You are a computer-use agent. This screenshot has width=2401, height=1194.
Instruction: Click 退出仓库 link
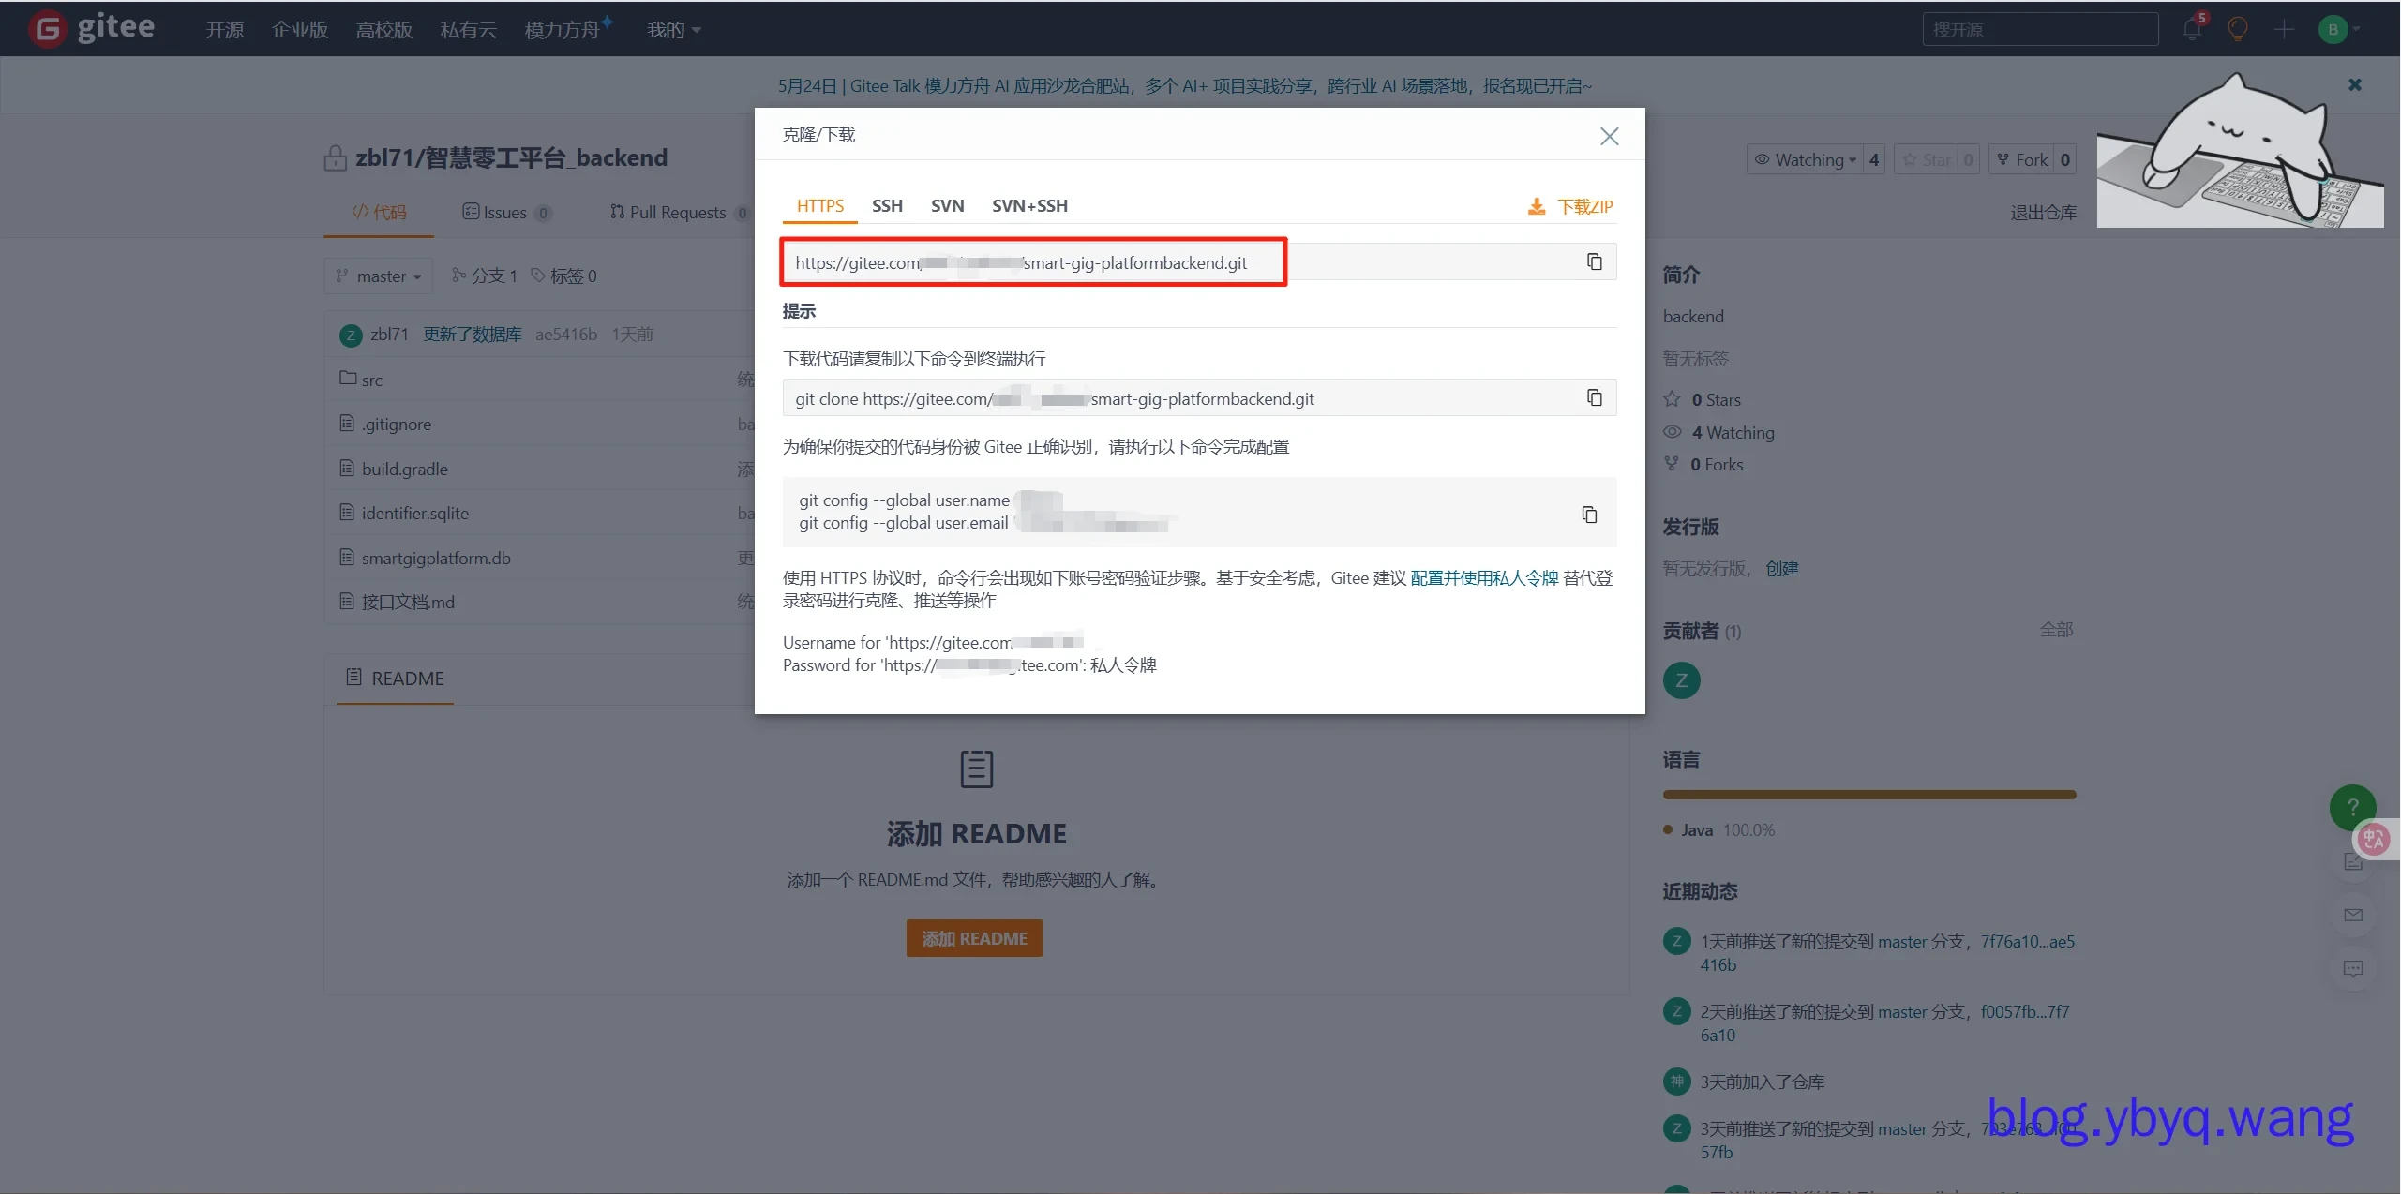point(2043,213)
